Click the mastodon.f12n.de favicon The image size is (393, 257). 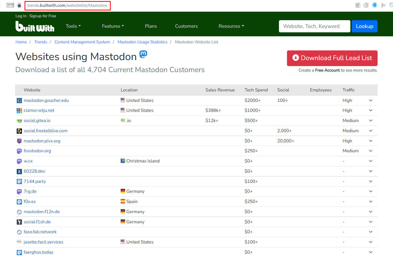pyautogui.click(x=19, y=212)
